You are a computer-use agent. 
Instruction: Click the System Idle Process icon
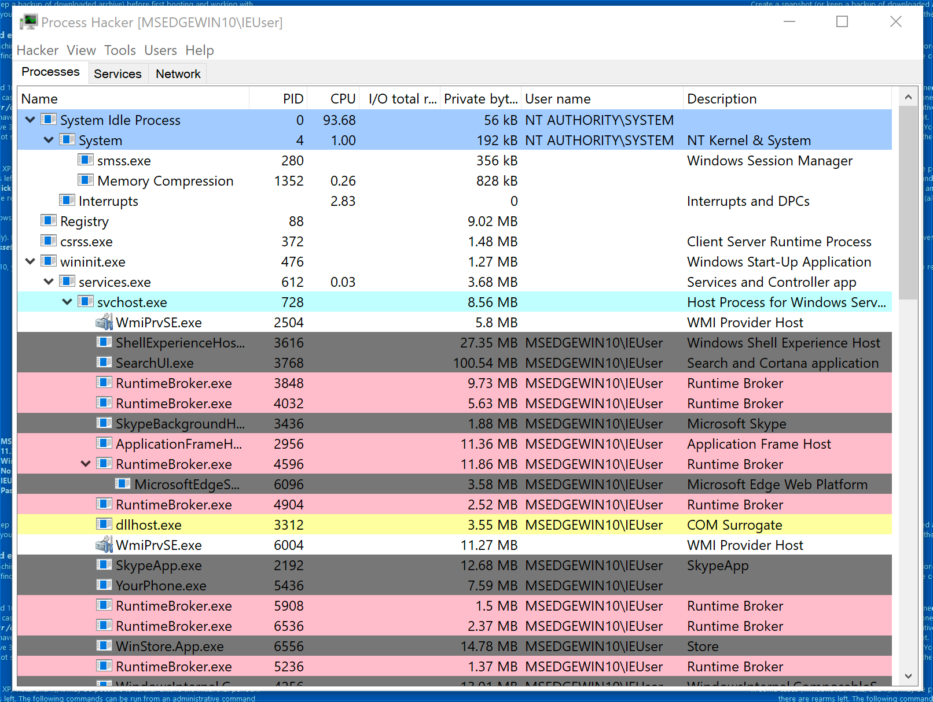click(x=49, y=119)
